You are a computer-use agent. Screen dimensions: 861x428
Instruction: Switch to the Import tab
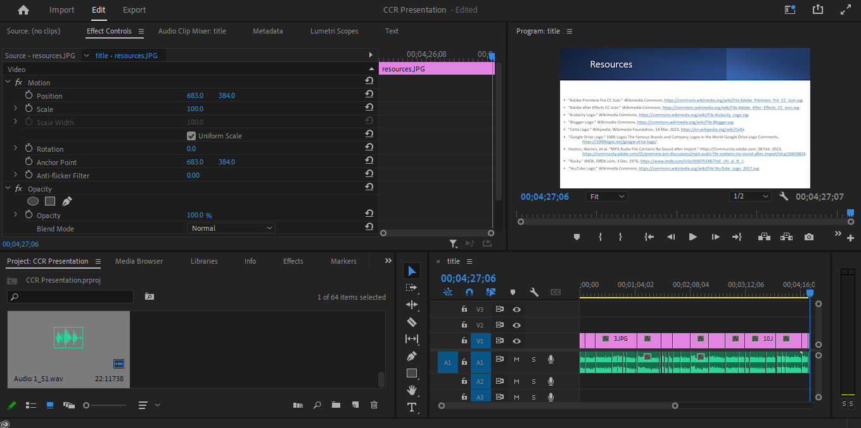[x=62, y=9]
